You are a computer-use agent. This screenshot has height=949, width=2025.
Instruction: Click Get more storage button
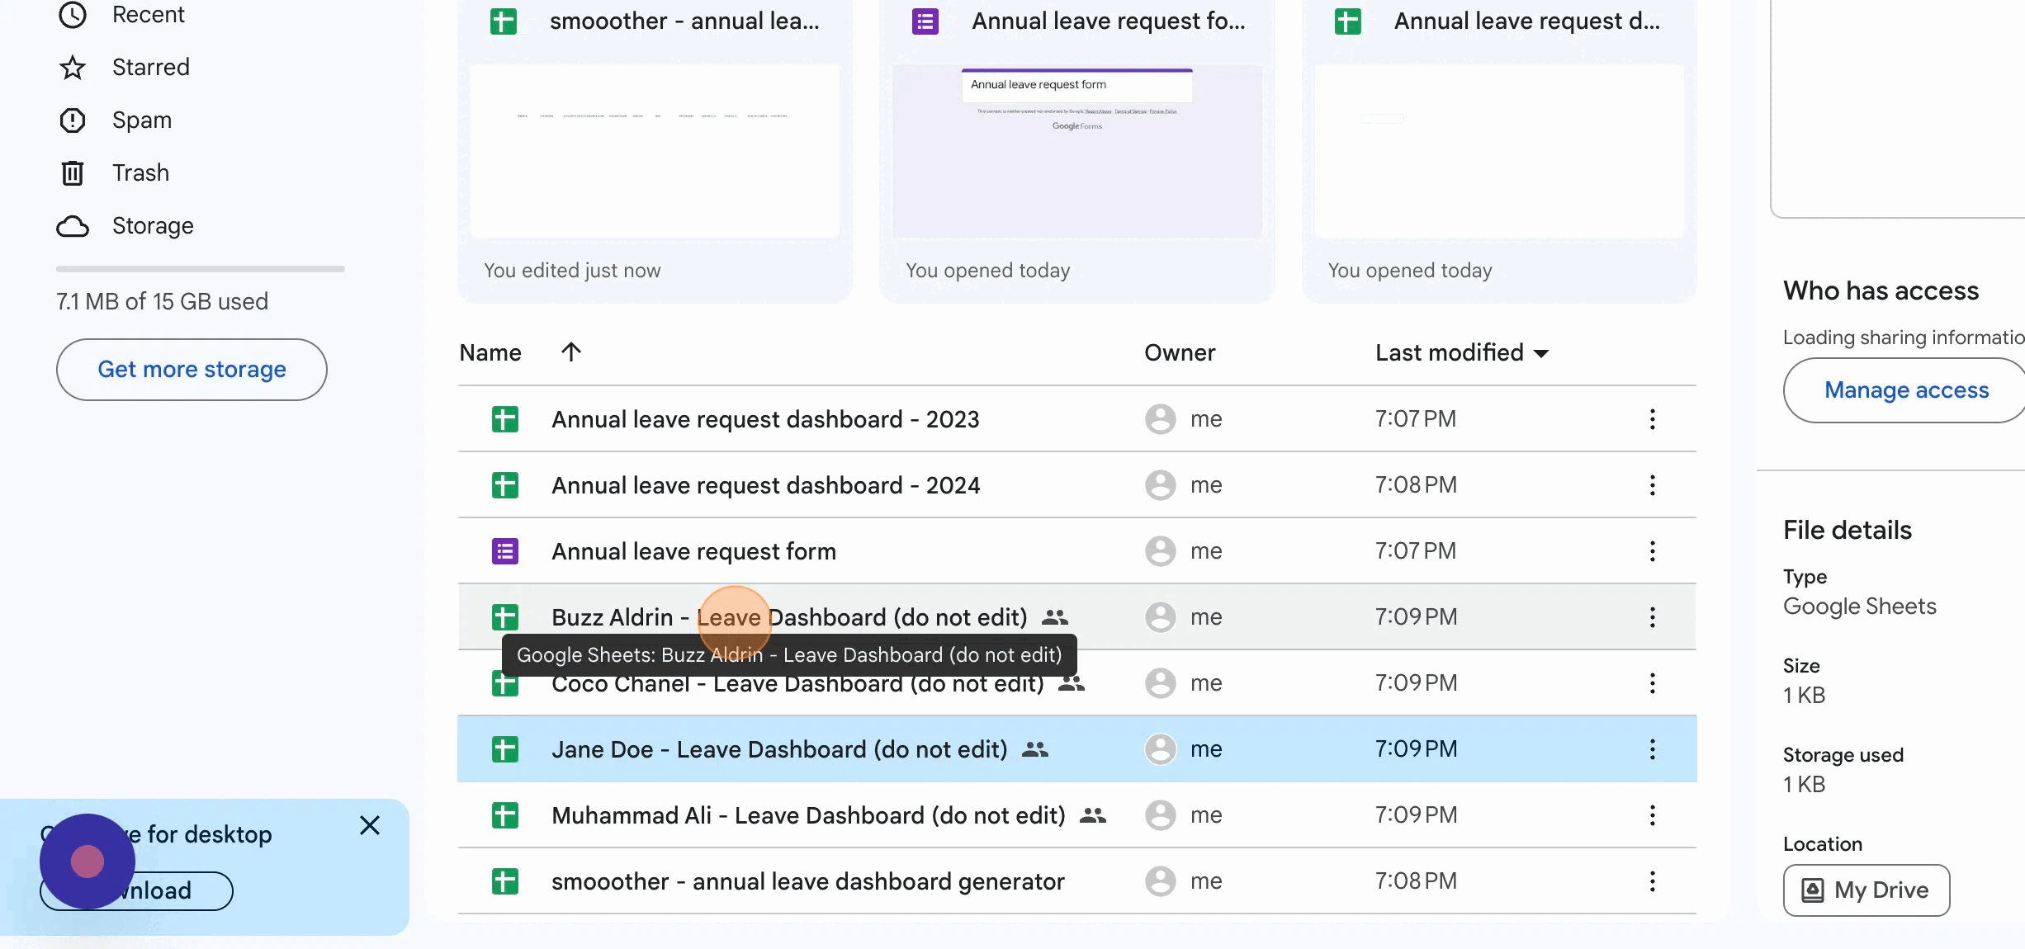tap(192, 370)
